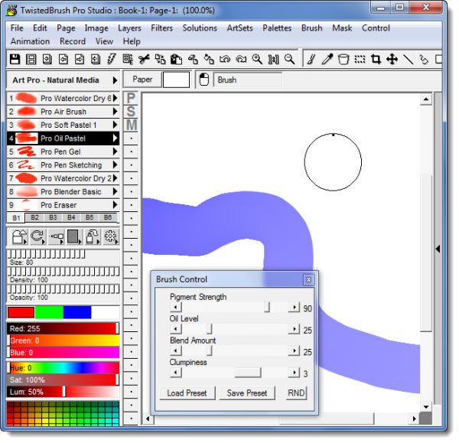
Task: Select the paint Brush tool icon
Action: coord(311,60)
